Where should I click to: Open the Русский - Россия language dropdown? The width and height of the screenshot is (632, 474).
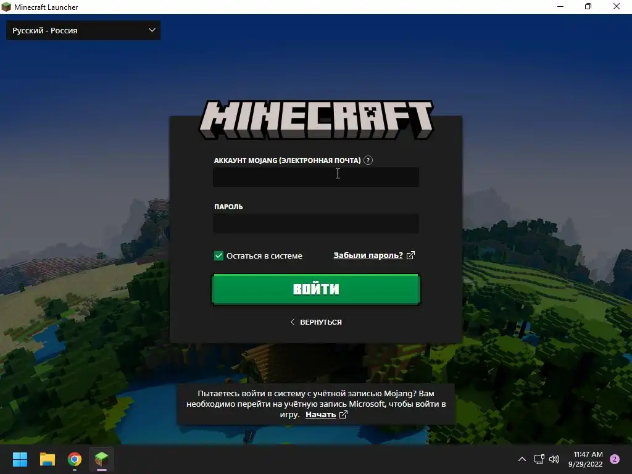coord(83,30)
